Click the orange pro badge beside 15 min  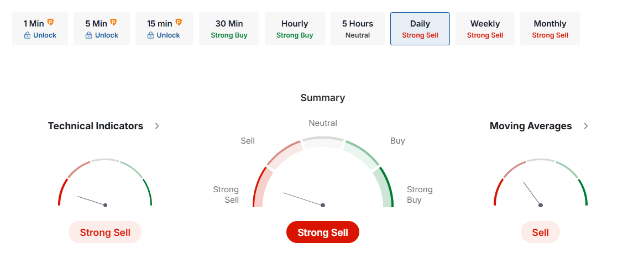(x=179, y=23)
